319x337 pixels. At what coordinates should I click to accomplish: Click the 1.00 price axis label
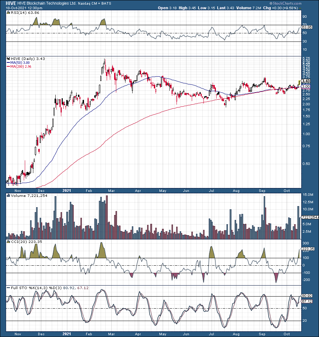click(x=306, y=134)
